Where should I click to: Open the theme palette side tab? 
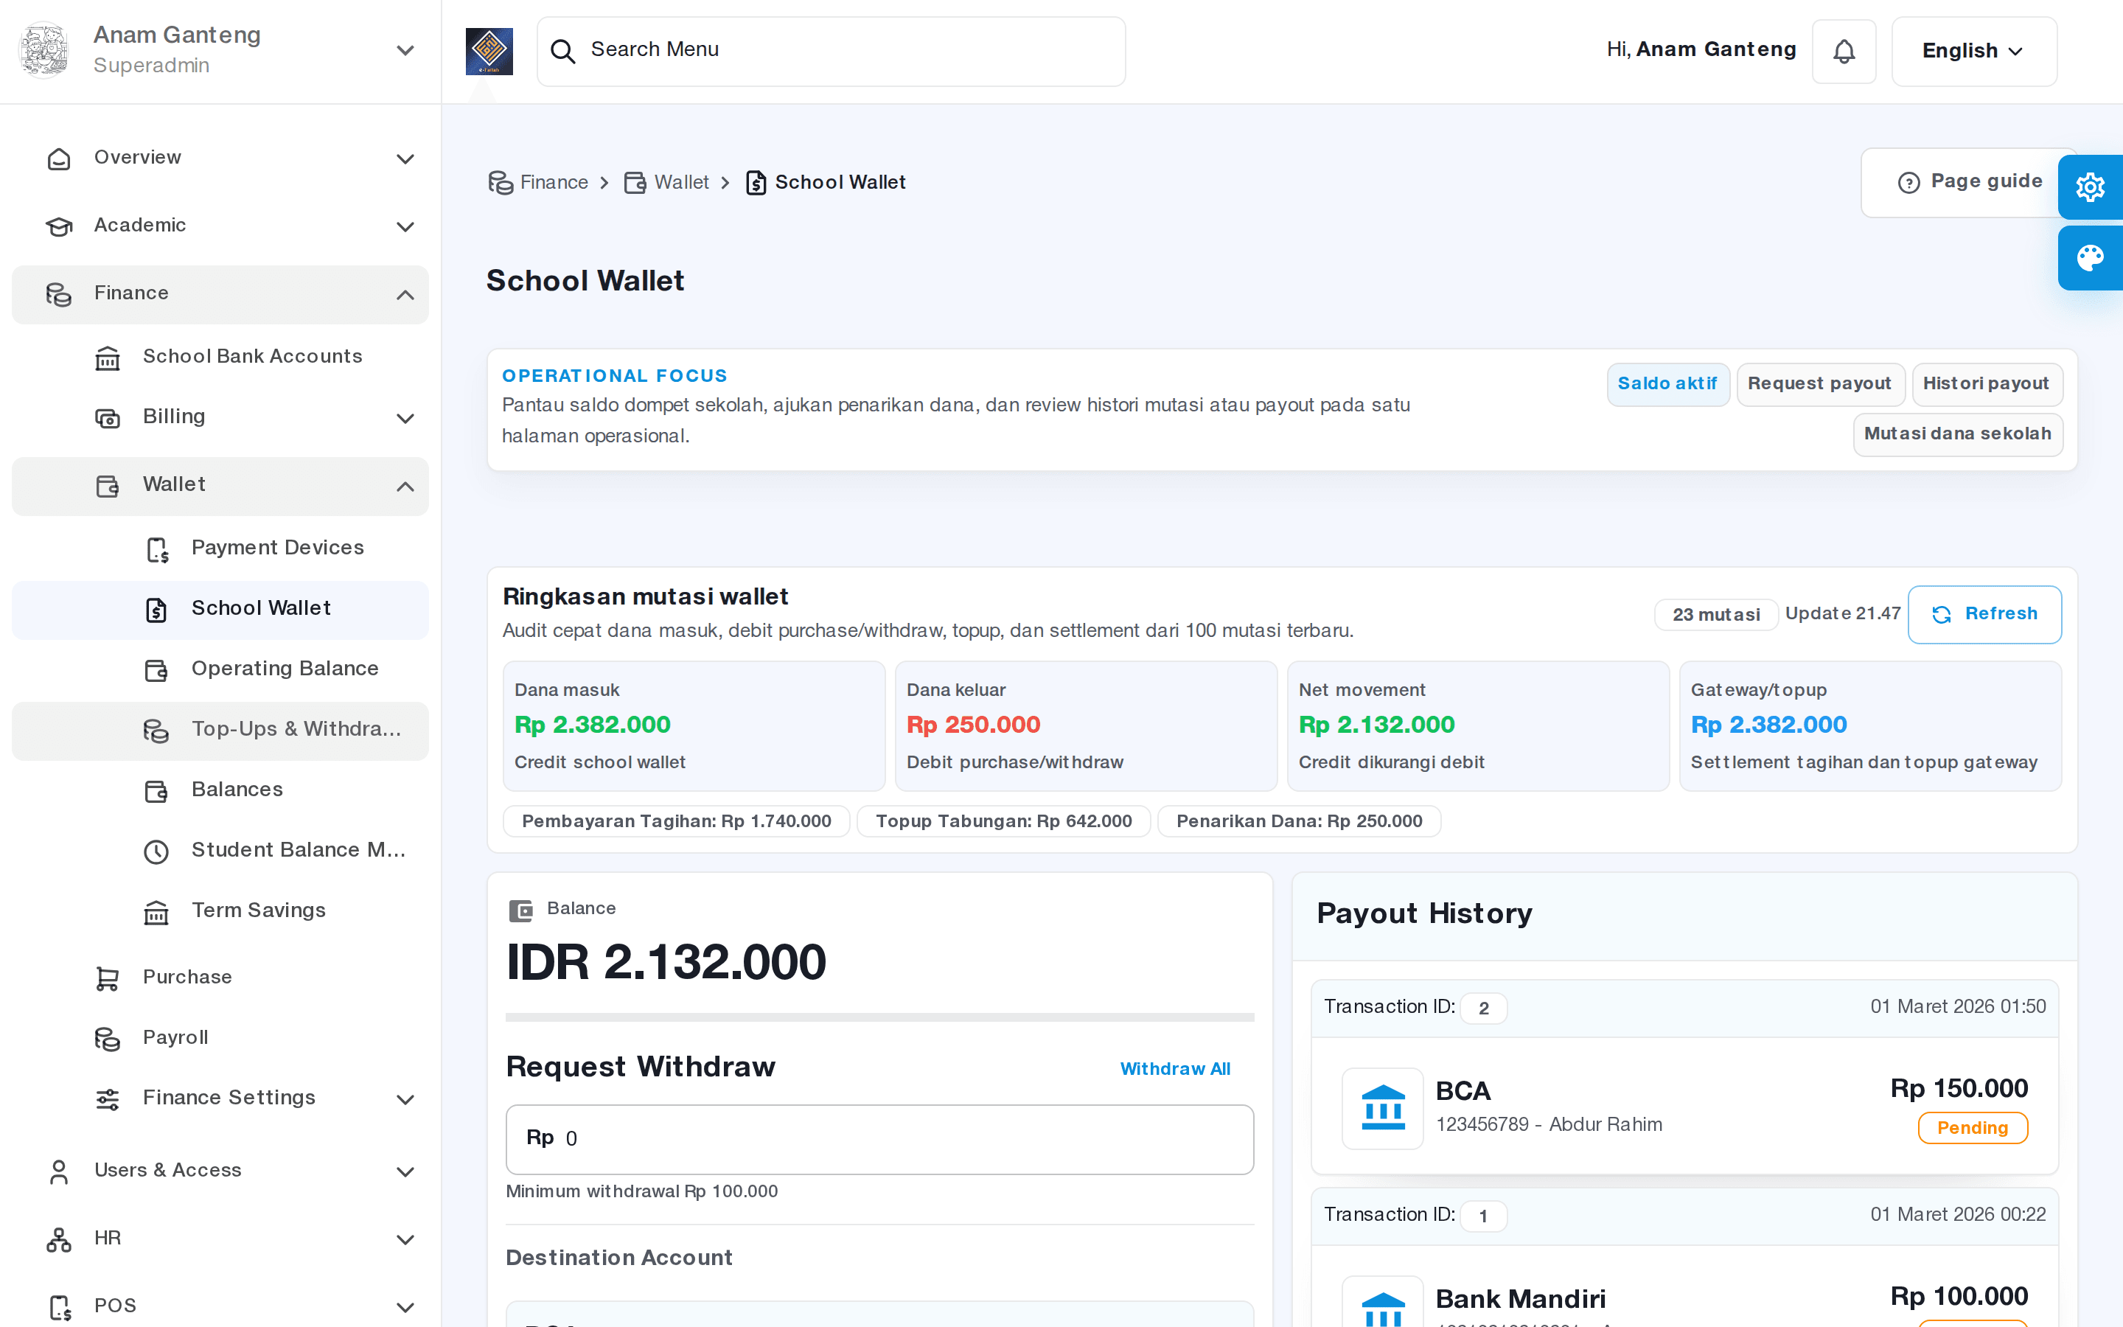click(2090, 258)
